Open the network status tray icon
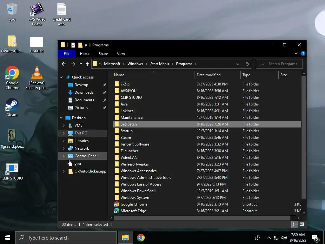This screenshot has height=244, width=325. pos(276,238)
